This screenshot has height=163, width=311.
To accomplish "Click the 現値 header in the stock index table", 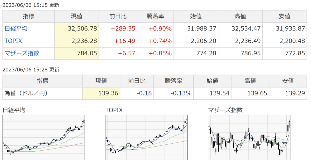I will point(76,16).
